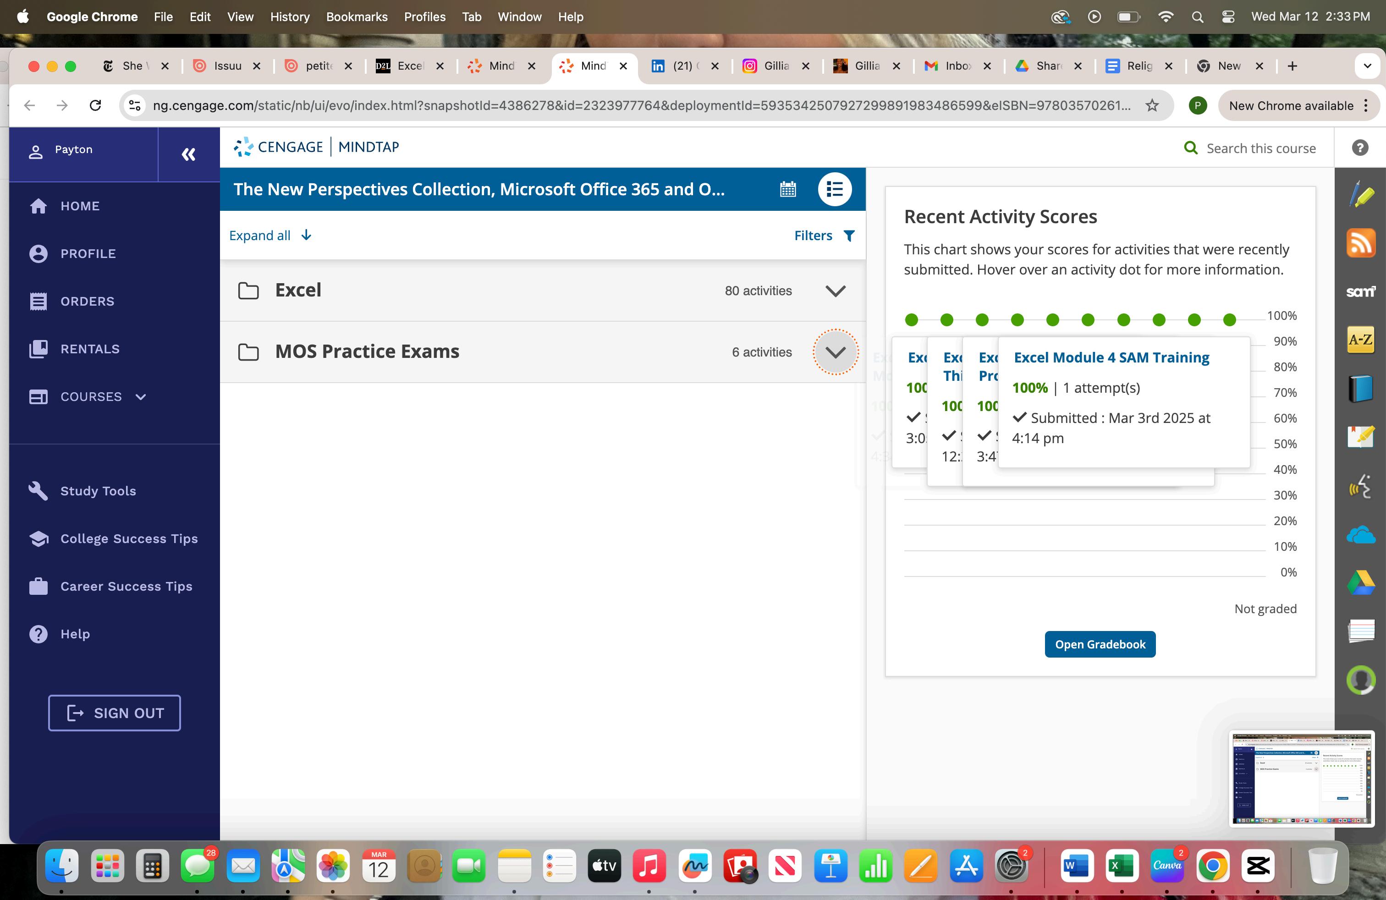Expand the MOS Practice Exams folder
Screen dimensions: 1386x900
pyautogui.click(x=835, y=352)
